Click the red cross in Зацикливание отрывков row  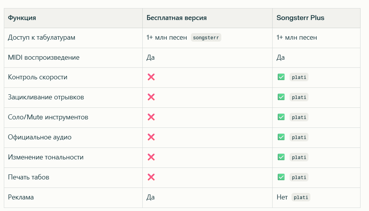point(151,97)
